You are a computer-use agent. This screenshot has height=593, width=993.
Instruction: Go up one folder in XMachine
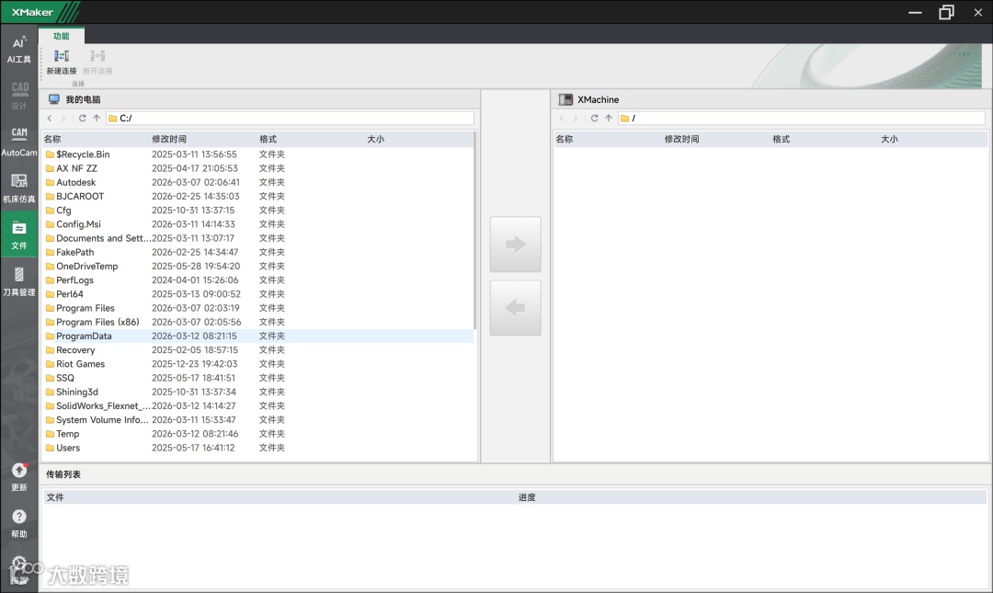click(x=609, y=118)
